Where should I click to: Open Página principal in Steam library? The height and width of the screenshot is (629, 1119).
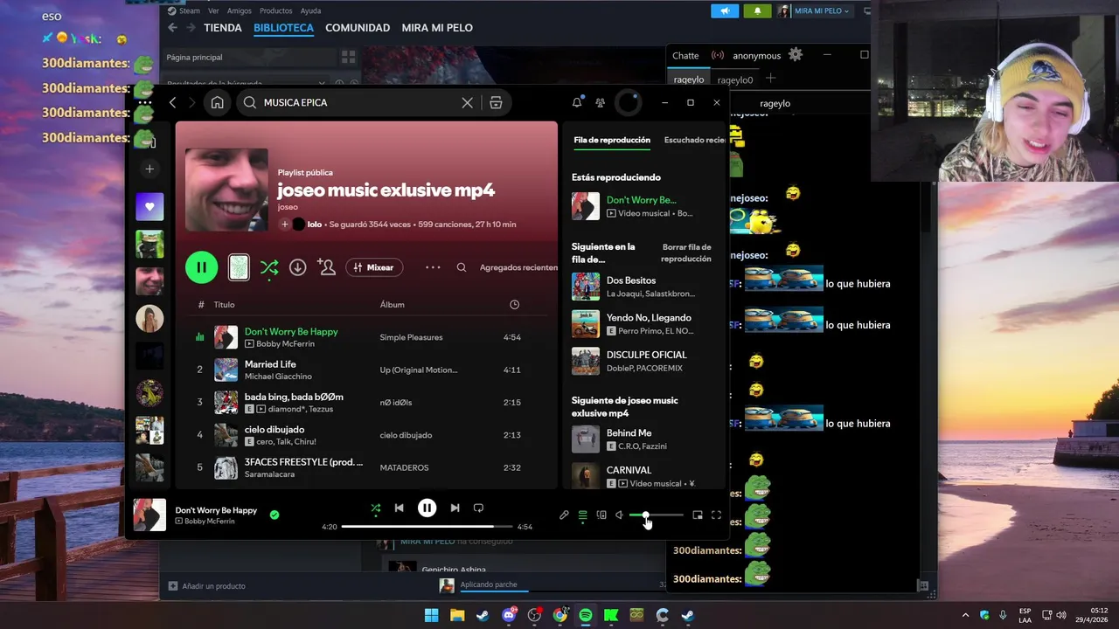pyautogui.click(x=195, y=57)
